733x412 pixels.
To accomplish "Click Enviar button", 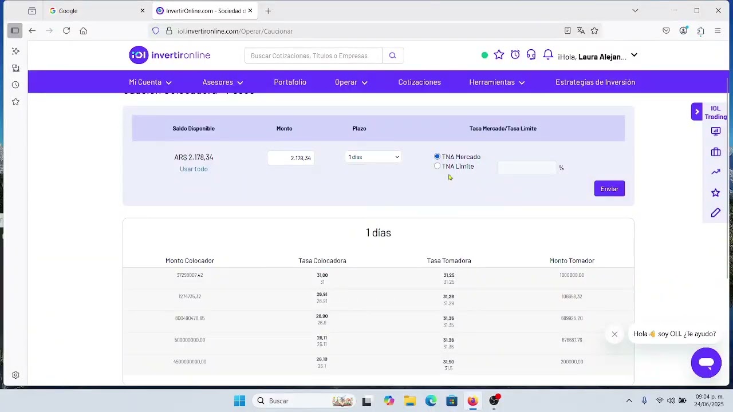I will [609, 189].
